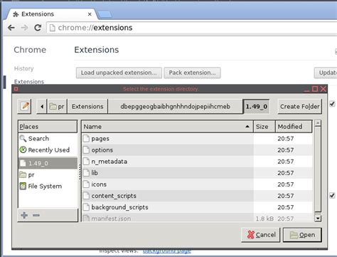Screen dimensions: 337x257
Task: Click the browser back arrow
Action: pos(11,28)
